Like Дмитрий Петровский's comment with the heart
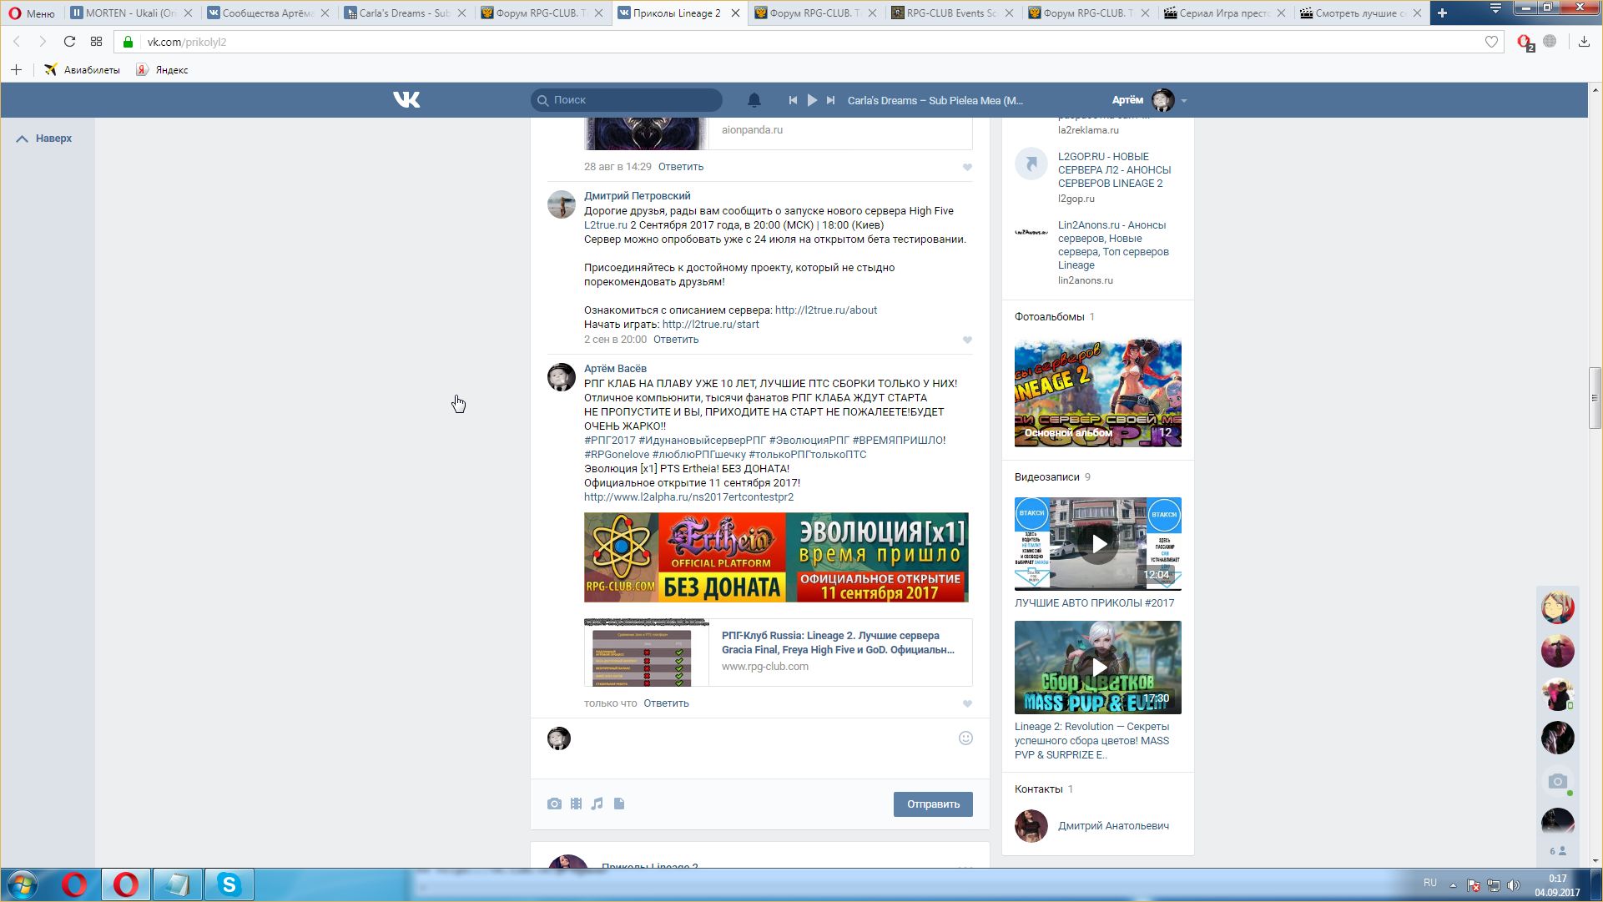1603x902 pixels. [x=967, y=340]
